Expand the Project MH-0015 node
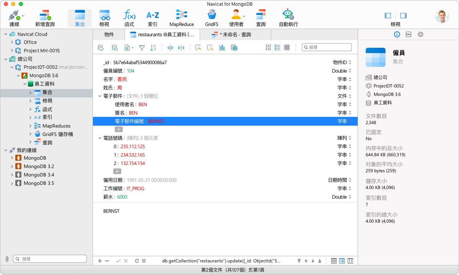The height and width of the screenshot is (275, 459). [12, 50]
